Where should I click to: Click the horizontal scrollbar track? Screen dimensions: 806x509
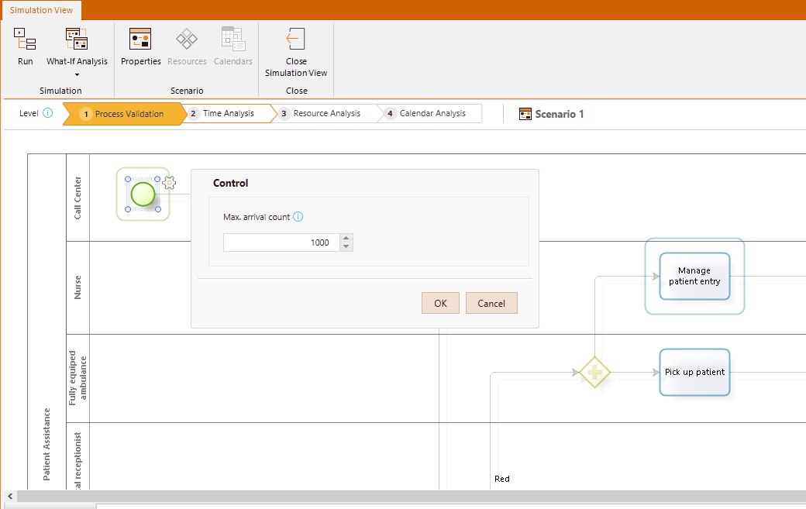[412, 496]
